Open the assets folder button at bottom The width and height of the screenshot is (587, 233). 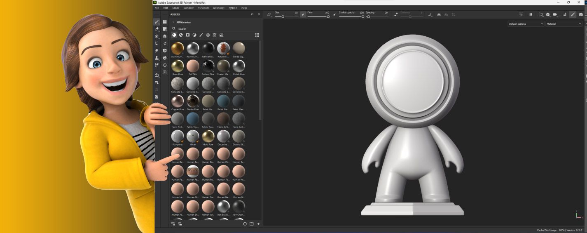coord(251,224)
